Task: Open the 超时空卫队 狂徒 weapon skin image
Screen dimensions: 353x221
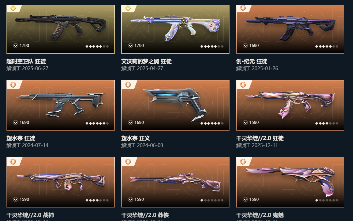Action: (61, 29)
